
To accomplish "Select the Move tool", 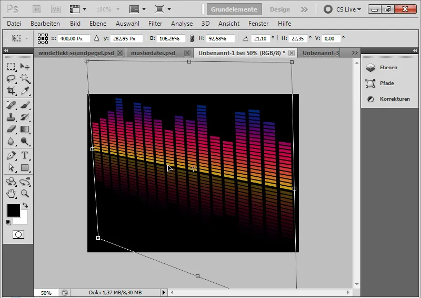I will [x=25, y=67].
